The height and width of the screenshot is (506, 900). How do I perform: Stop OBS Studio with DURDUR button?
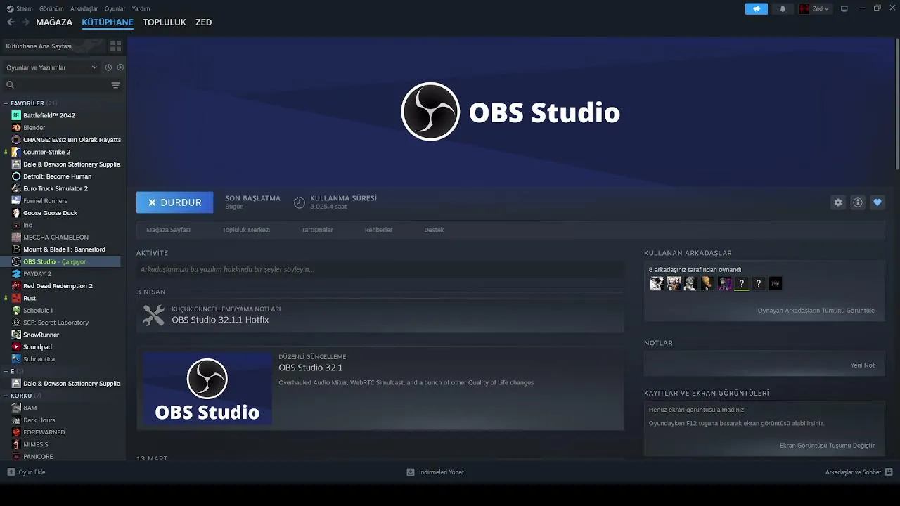tap(174, 202)
